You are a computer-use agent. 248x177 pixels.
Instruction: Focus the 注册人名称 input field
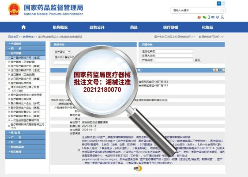tap(174, 55)
